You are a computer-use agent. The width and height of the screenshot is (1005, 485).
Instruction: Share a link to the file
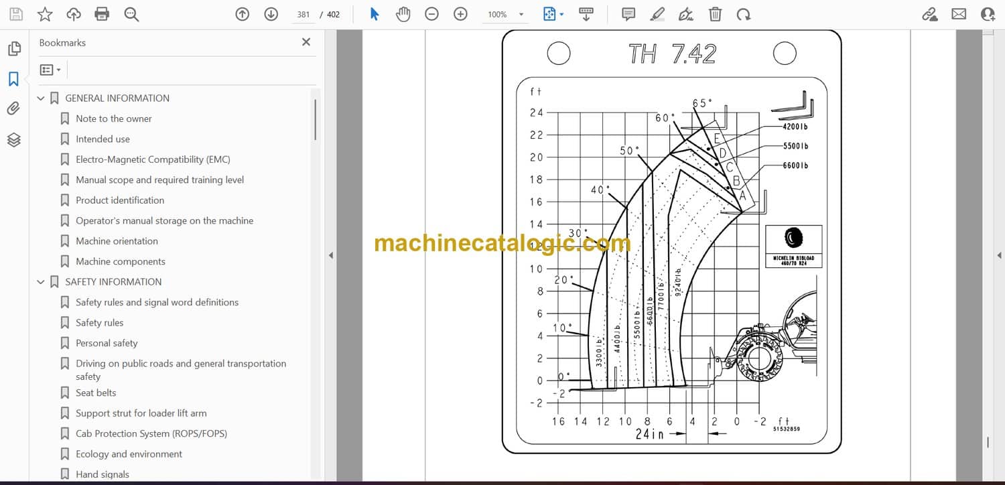pos(930,14)
